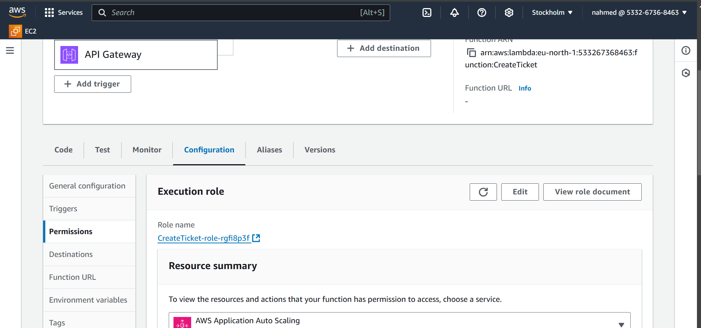Switch to the Test tab
Screen dimensions: 701x328
point(102,150)
